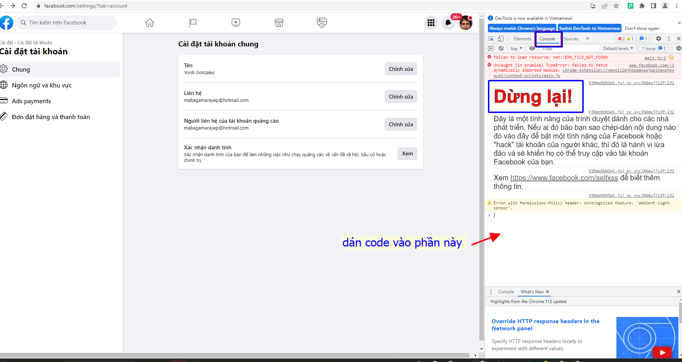Click Chỉnh sửa for ad account contact
This screenshot has height=362, width=682.
pyautogui.click(x=401, y=124)
